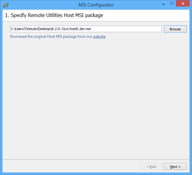Proceed with the Next button

[175, 167]
